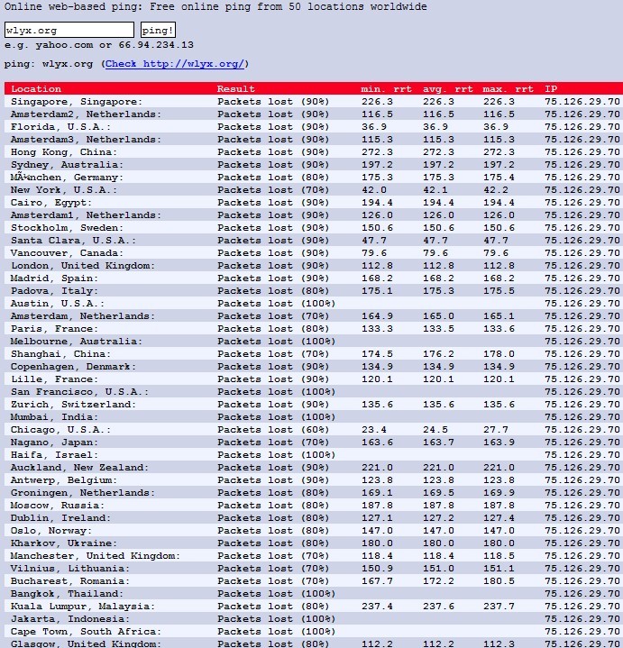Click the New York, U.S.A. location text

point(64,189)
